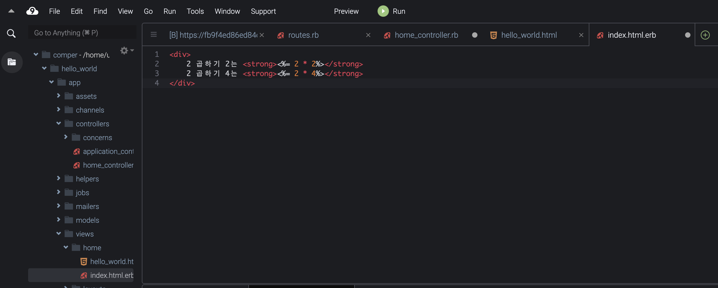Expand the concerns folder
Image resolution: width=718 pixels, height=288 pixels.
[66, 137]
